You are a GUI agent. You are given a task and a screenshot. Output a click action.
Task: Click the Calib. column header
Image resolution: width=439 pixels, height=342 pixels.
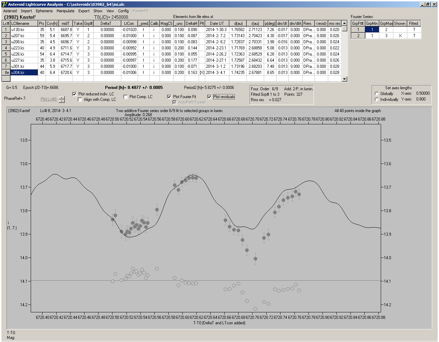point(154,24)
